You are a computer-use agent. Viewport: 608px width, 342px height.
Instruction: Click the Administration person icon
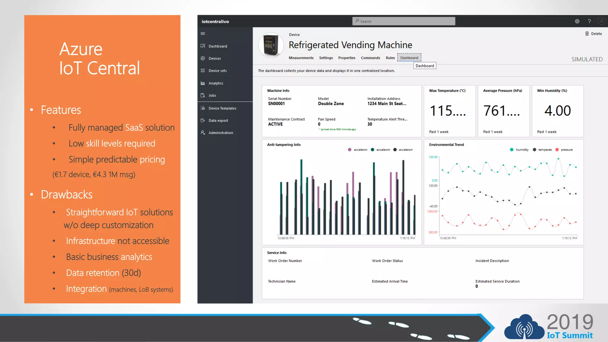[203, 133]
